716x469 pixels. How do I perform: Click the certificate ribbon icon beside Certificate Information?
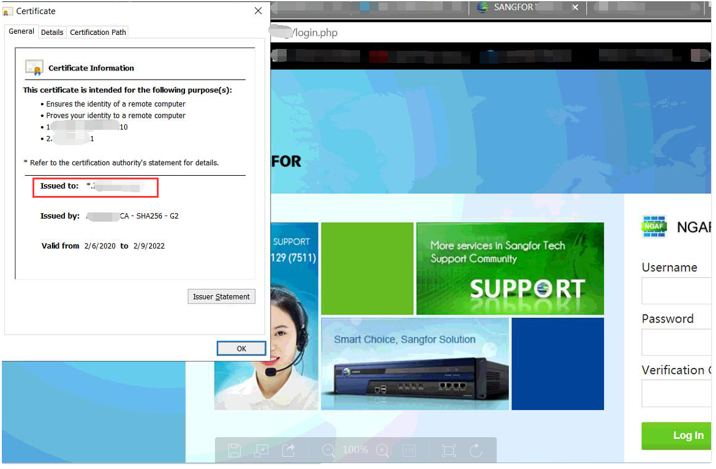click(34, 67)
